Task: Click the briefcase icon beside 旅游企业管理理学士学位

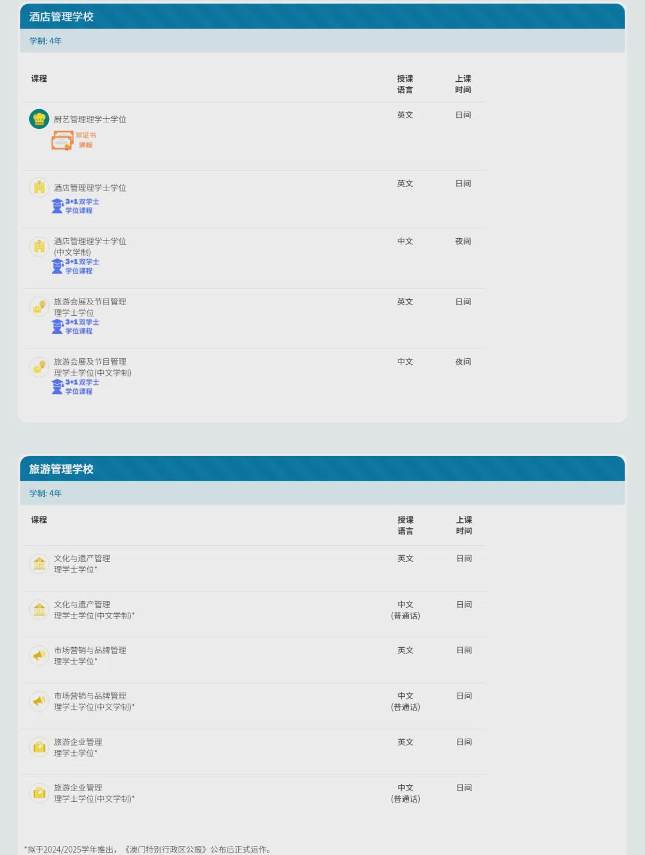Action: [x=39, y=747]
